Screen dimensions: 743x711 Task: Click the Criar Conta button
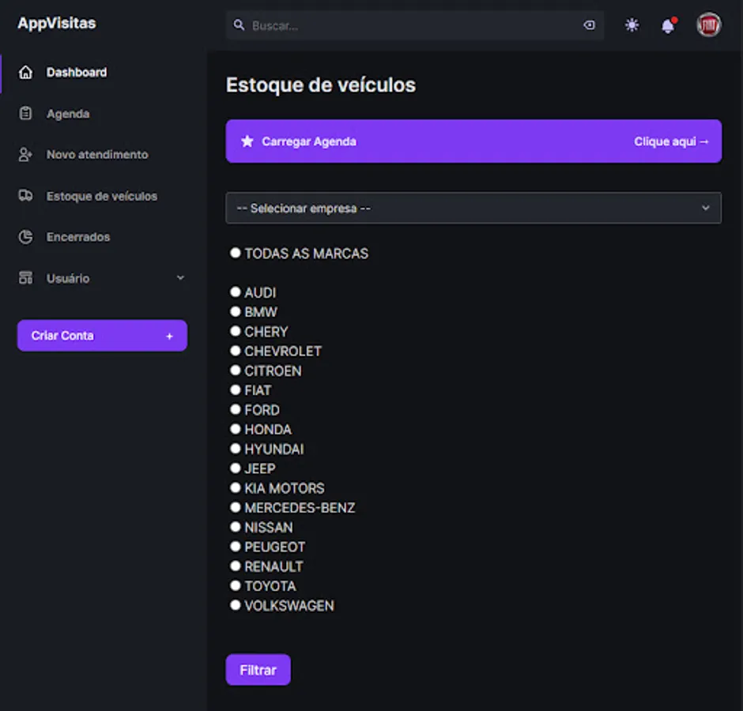point(102,336)
